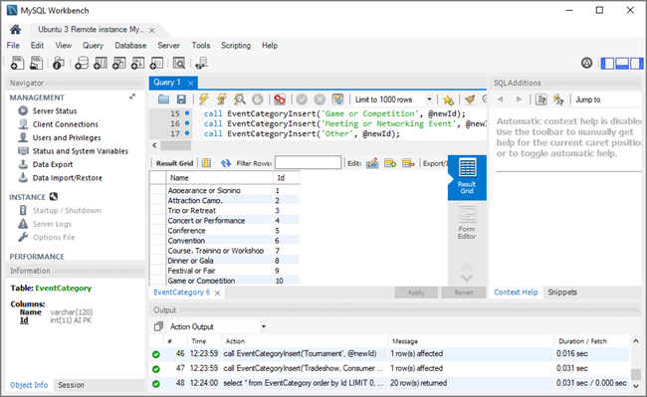This screenshot has width=647, height=397.
Task: Select the Object Info tab
Action: [29, 385]
